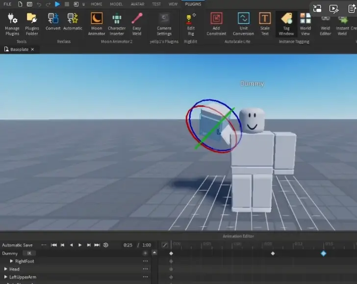Screen dimensions: 357x284
Task: Select the blue keyframe on Dummy track
Action: tap(323, 253)
